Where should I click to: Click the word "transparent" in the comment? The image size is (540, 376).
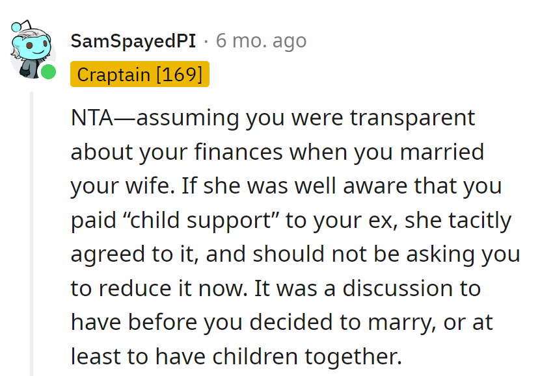tap(410, 119)
